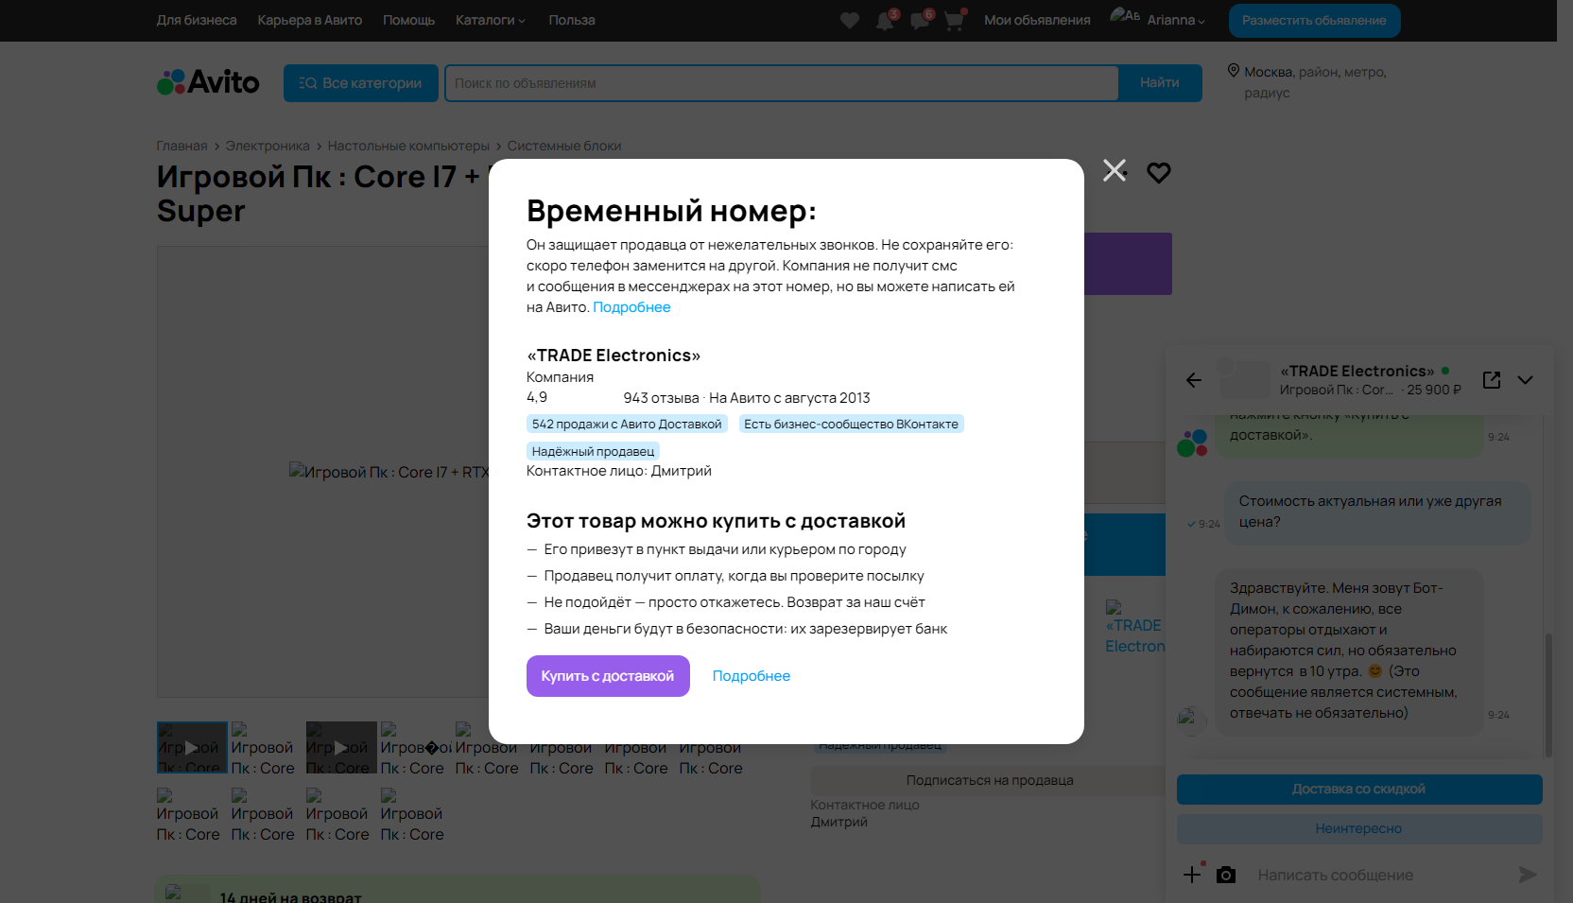Click the Найти search button
This screenshot has width=1573, height=903.
[x=1160, y=83]
